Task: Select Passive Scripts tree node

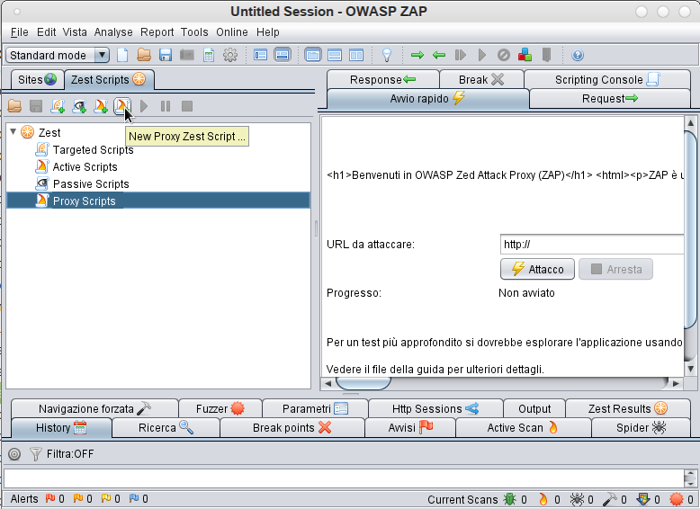Action: pyautogui.click(x=91, y=183)
